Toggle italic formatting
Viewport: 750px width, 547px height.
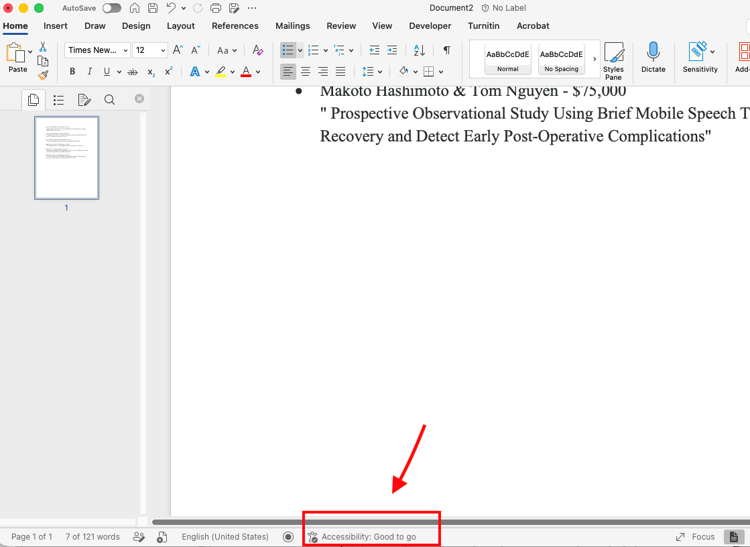click(x=89, y=71)
